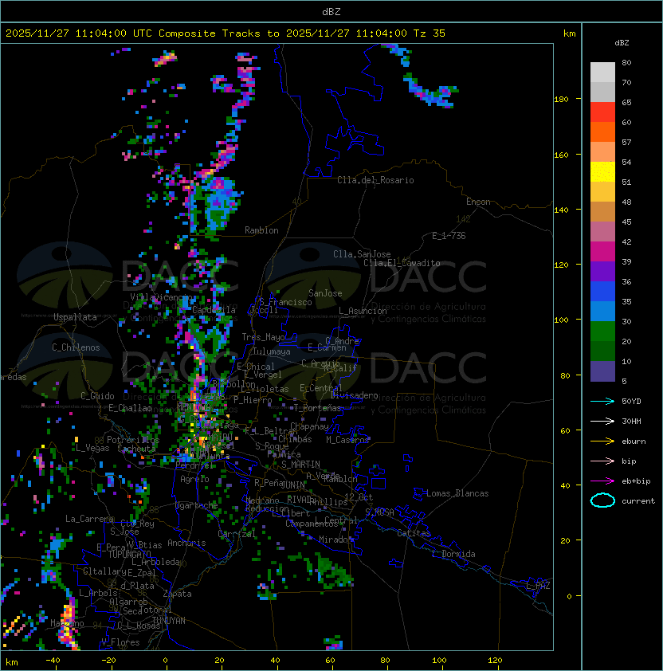Select the yellow eburn arrow symbol
This screenshot has width=663, height=671.
pos(602,441)
